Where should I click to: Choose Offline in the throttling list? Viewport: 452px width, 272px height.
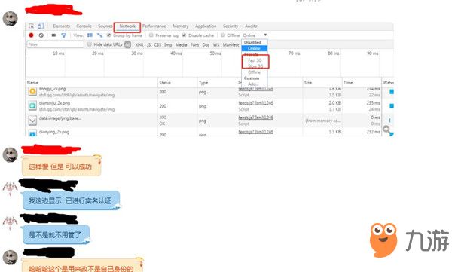pos(254,72)
